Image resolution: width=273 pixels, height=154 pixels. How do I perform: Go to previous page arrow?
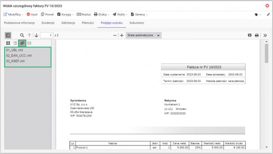(x=30, y=35)
